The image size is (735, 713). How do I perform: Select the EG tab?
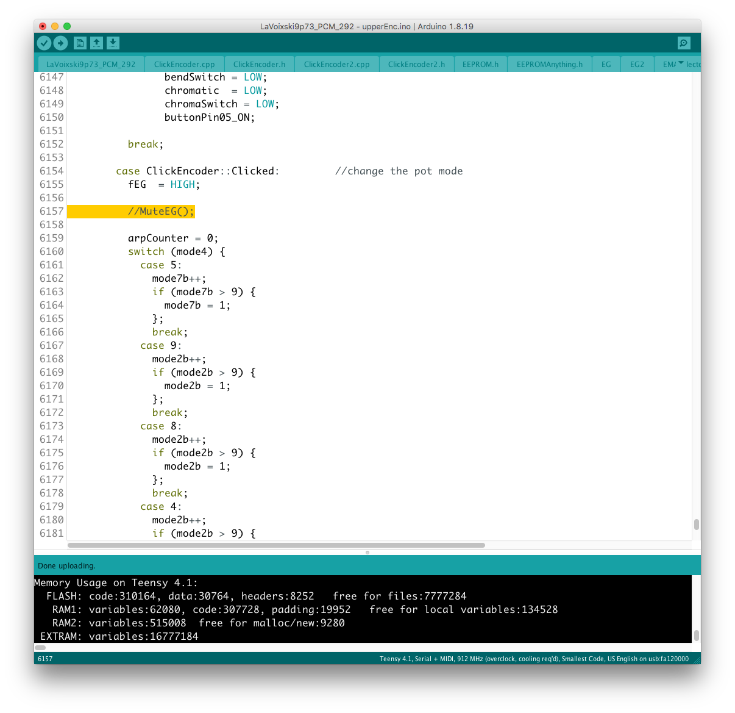606,64
